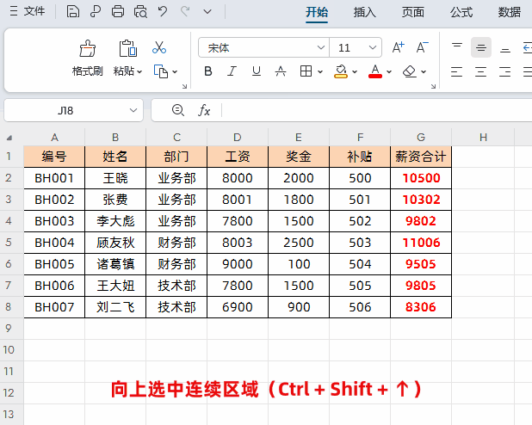The width and height of the screenshot is (532, 425).
Task: Click the zoom magnifier icon in formula bar
Action: [x=178, y=110]
